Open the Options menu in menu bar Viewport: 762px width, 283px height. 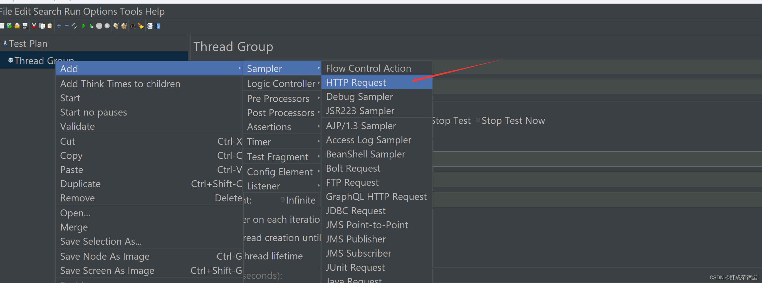click(100, 11)
